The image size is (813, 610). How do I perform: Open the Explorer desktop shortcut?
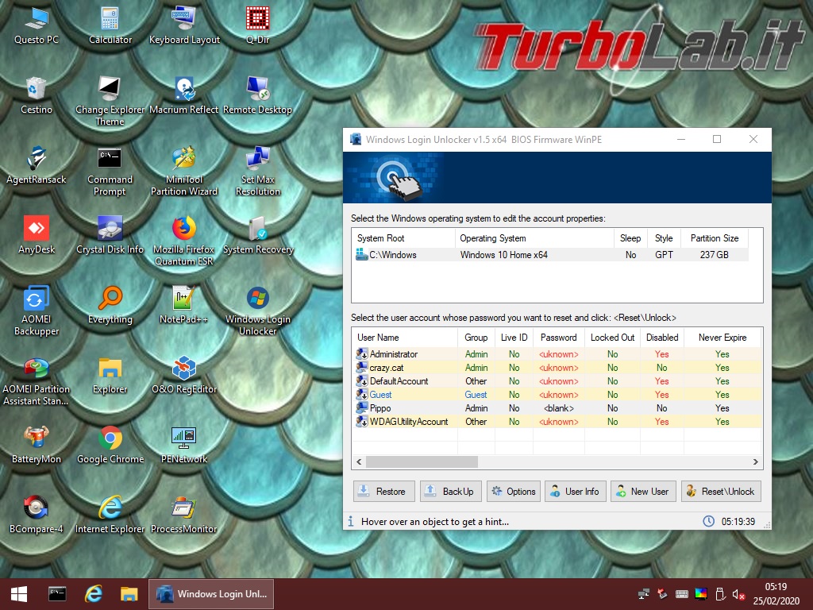pyautogui.click(x=110, y=376)
